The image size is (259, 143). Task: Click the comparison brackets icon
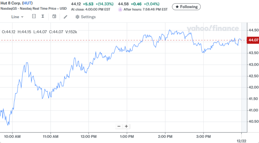[33, 16]
